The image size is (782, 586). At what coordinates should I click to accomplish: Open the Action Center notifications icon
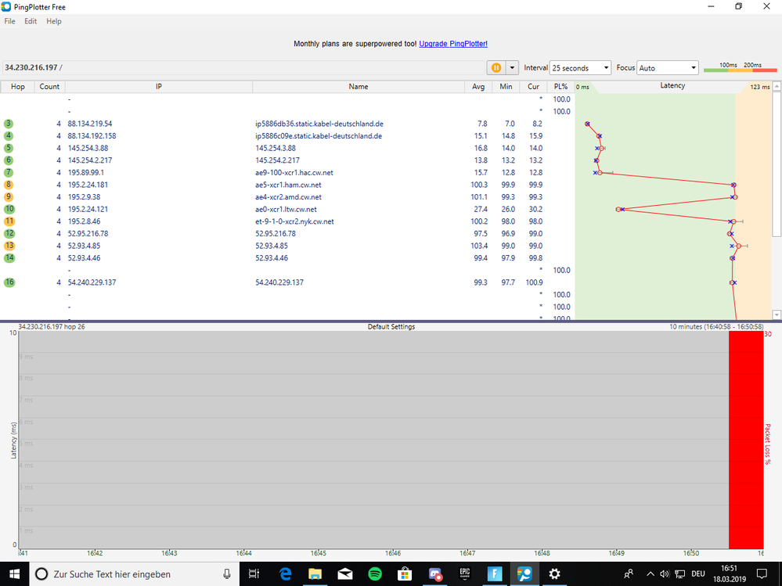tap(762, 574)
